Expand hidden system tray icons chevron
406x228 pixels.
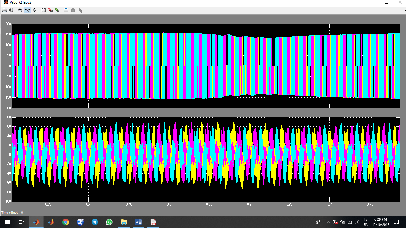(x=328, y=222)
